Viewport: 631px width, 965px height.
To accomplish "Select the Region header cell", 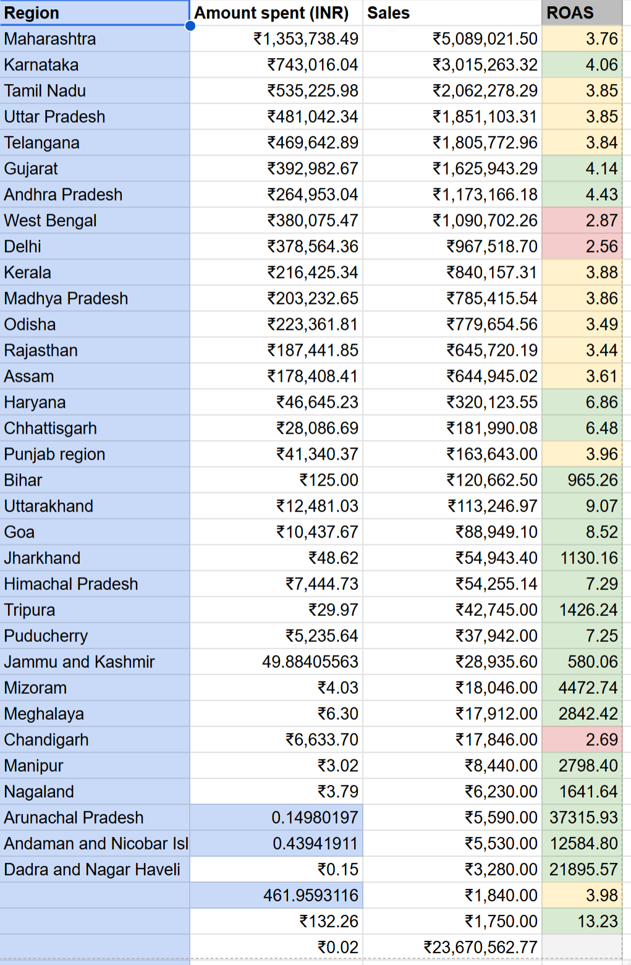I will click(x=94, y=13).
